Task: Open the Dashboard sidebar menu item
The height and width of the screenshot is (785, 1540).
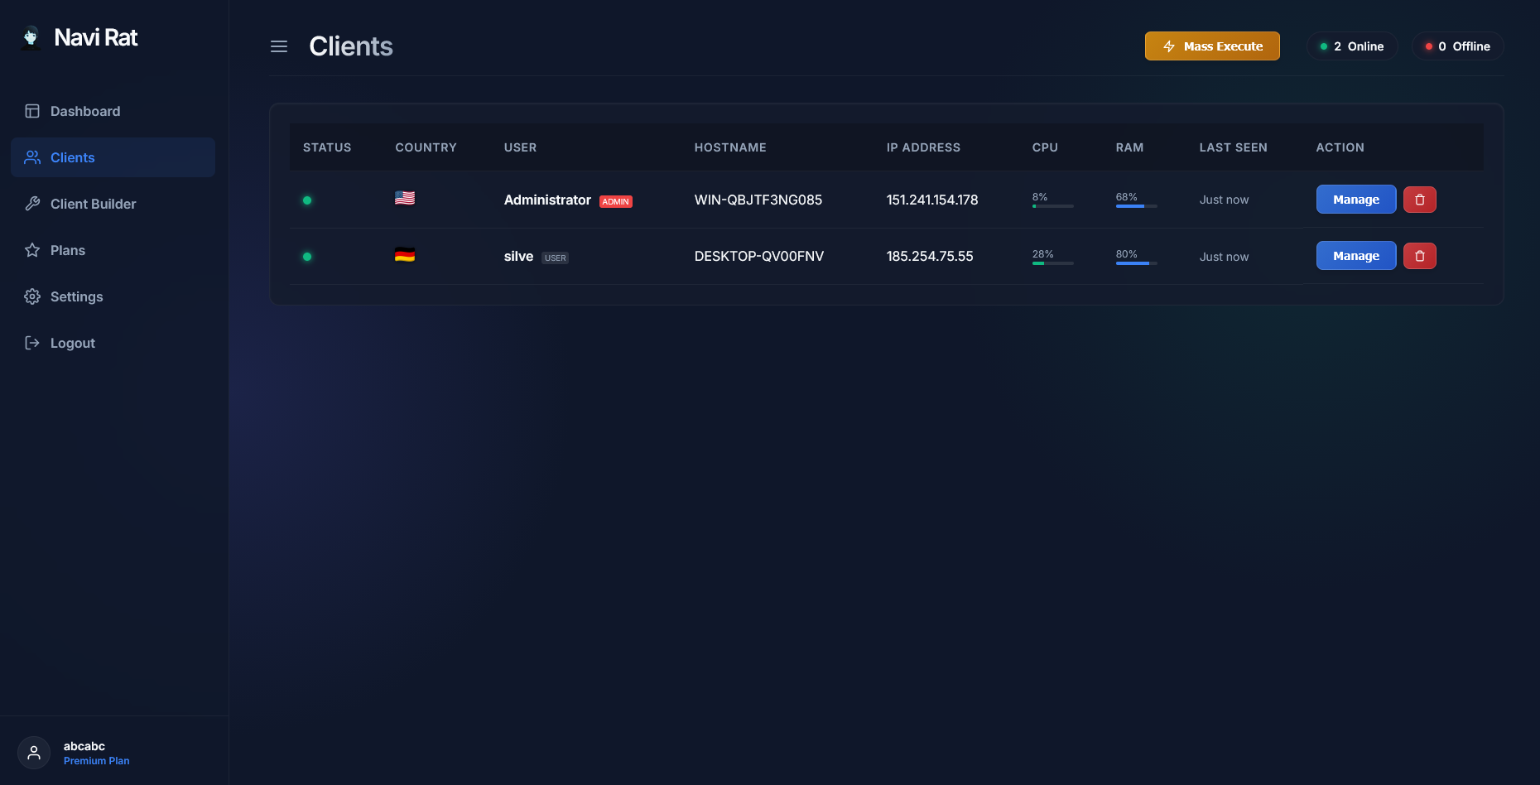Action: tap(113, 111)
